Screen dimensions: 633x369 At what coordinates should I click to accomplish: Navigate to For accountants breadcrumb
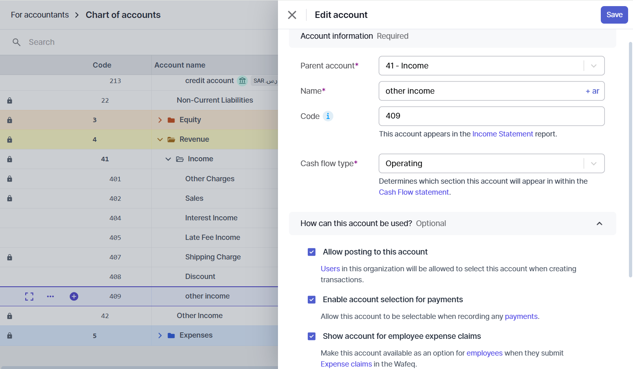pyautogui.click(x=40, y=15)
